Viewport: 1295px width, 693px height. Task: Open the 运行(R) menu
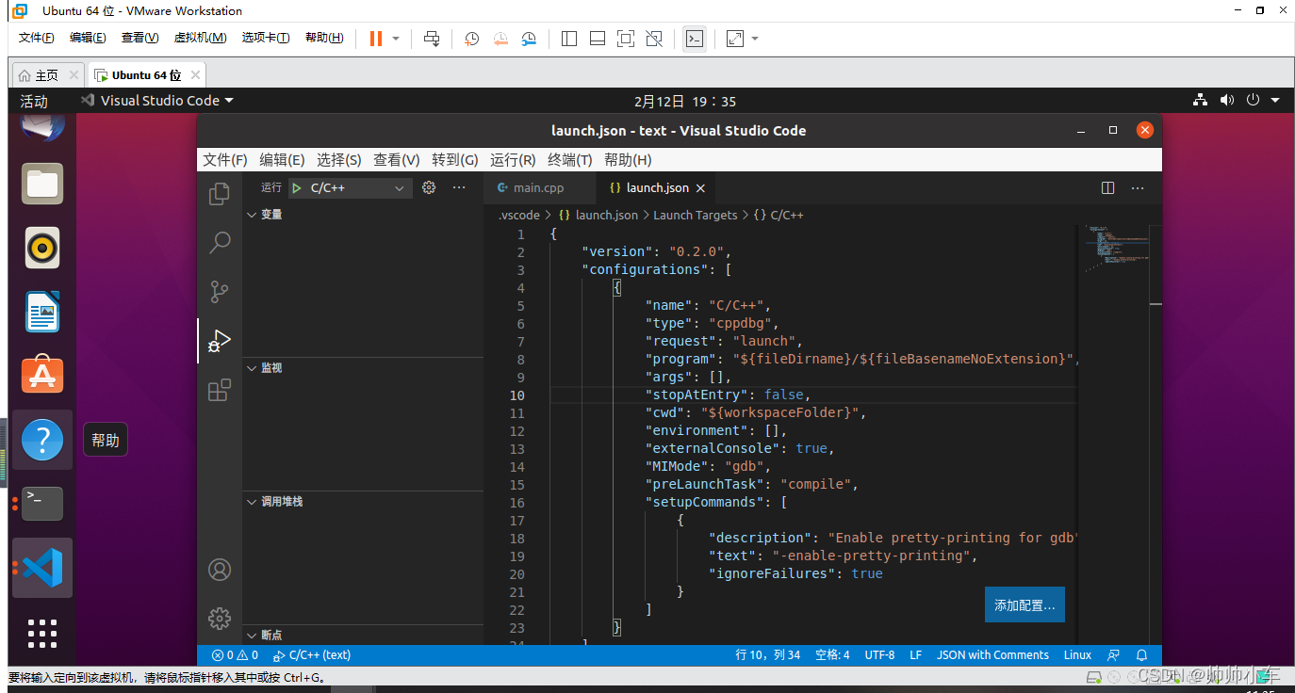click(x=514, y=160)
